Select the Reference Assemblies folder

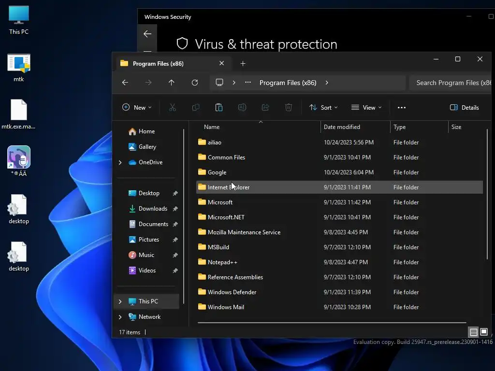click(x=339, y=277)
